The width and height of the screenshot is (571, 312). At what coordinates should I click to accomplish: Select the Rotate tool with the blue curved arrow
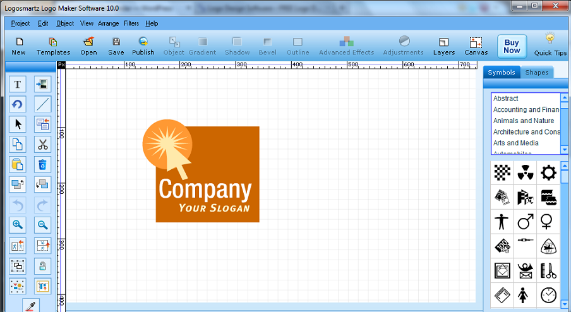pyautogui.click(x=18, y=104)
